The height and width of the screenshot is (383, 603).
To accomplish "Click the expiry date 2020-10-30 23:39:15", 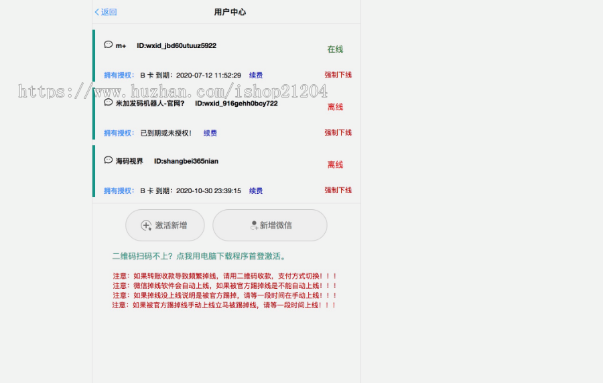I will (208, 190).
